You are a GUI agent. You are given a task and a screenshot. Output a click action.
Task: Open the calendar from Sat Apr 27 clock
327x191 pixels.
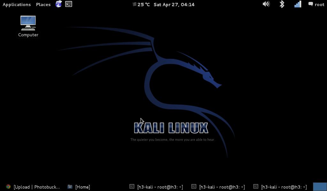pos(174,4)
